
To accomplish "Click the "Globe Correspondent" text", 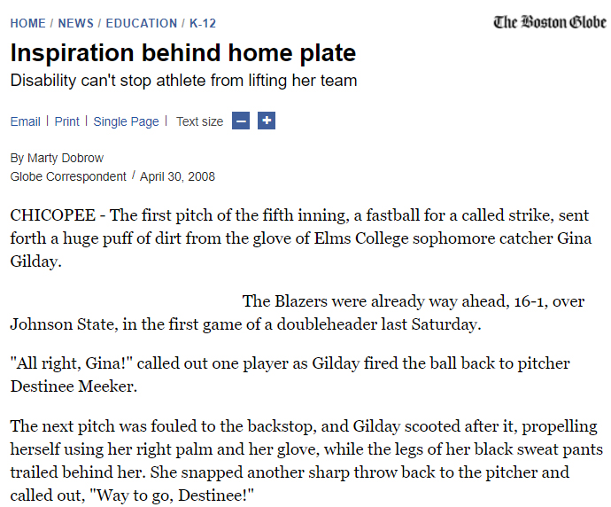I will click(x=68, y=176).
